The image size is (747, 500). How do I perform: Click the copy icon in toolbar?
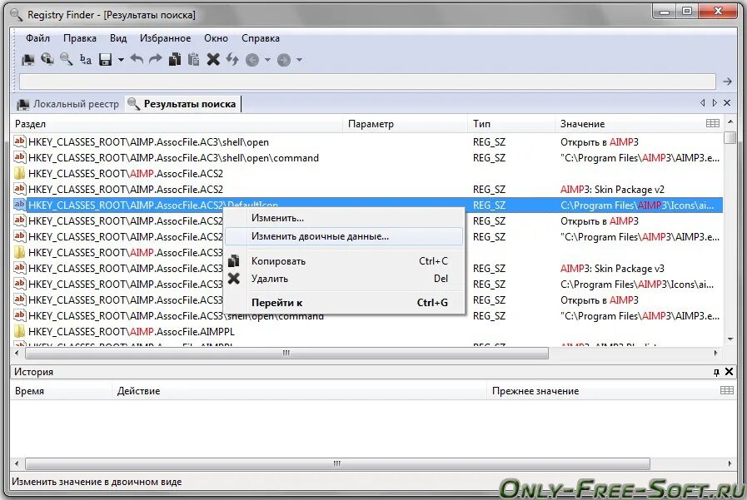(x=175, y=59)
